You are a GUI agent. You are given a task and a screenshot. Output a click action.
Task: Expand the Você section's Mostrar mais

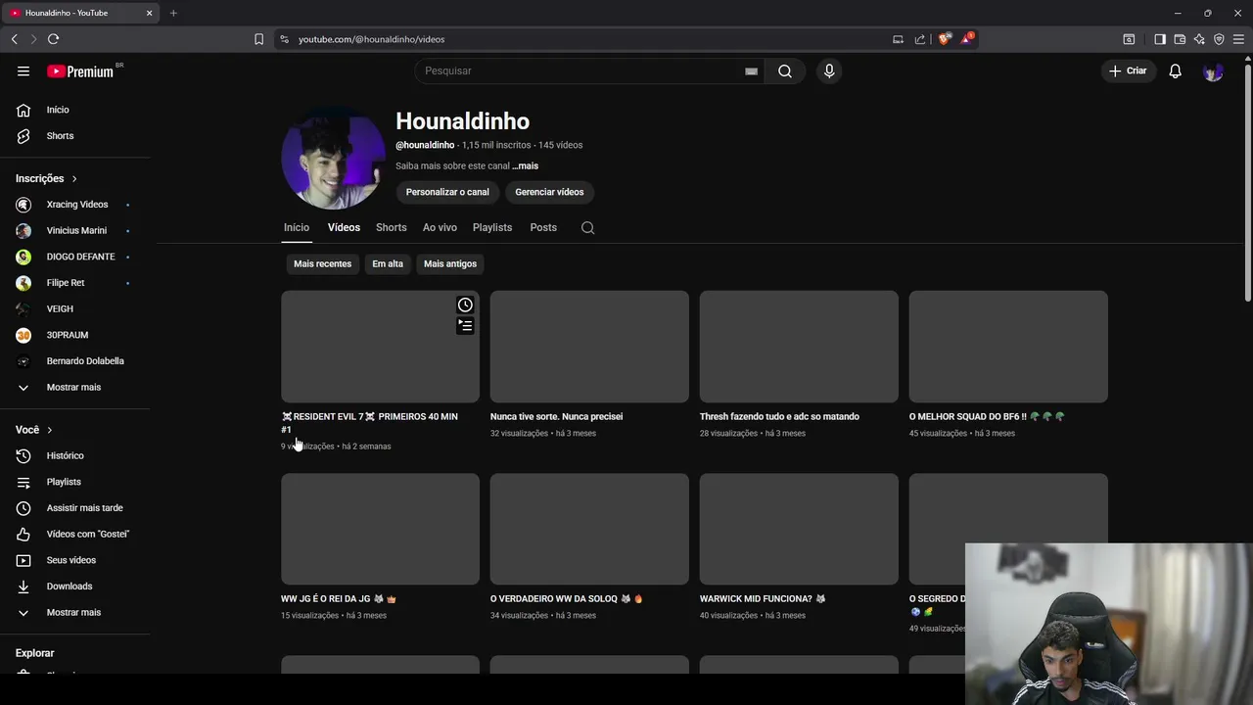(x=23, y=613)
